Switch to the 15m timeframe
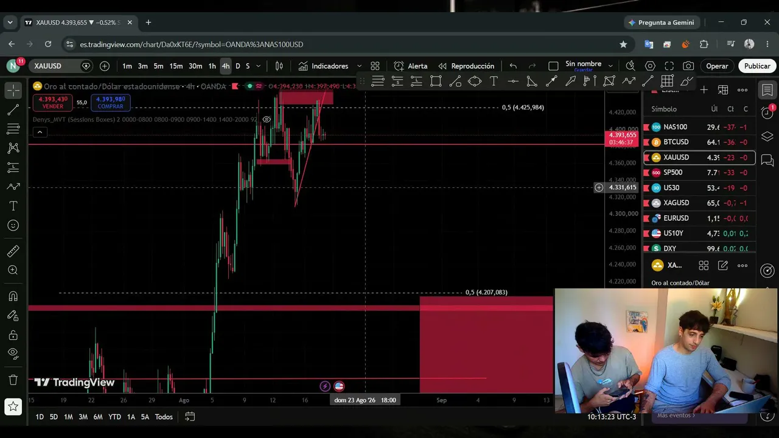 tap(176, 66)
